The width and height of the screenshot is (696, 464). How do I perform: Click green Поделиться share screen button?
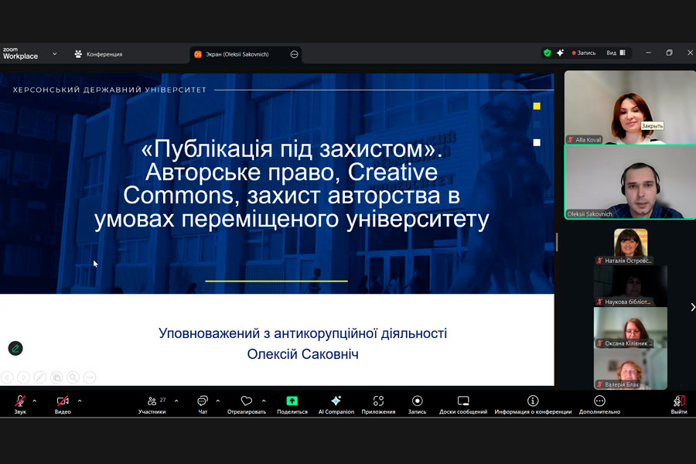click(292, 404)
